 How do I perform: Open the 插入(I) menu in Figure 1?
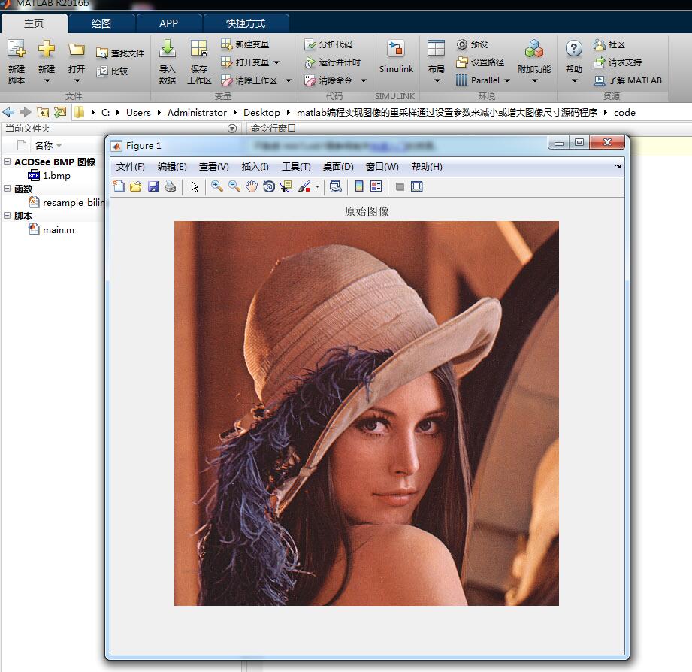pos(255,167)
